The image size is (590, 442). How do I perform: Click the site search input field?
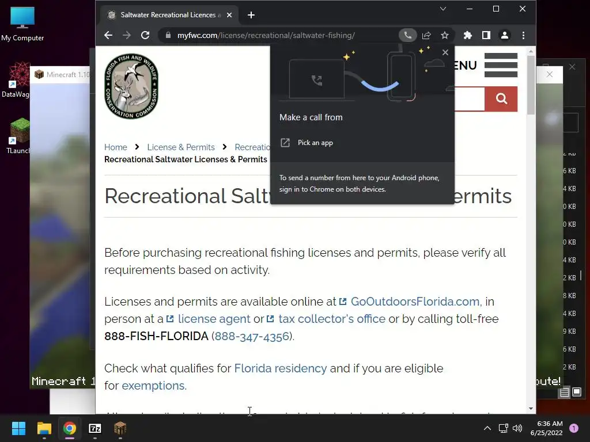tap(470, 99)
